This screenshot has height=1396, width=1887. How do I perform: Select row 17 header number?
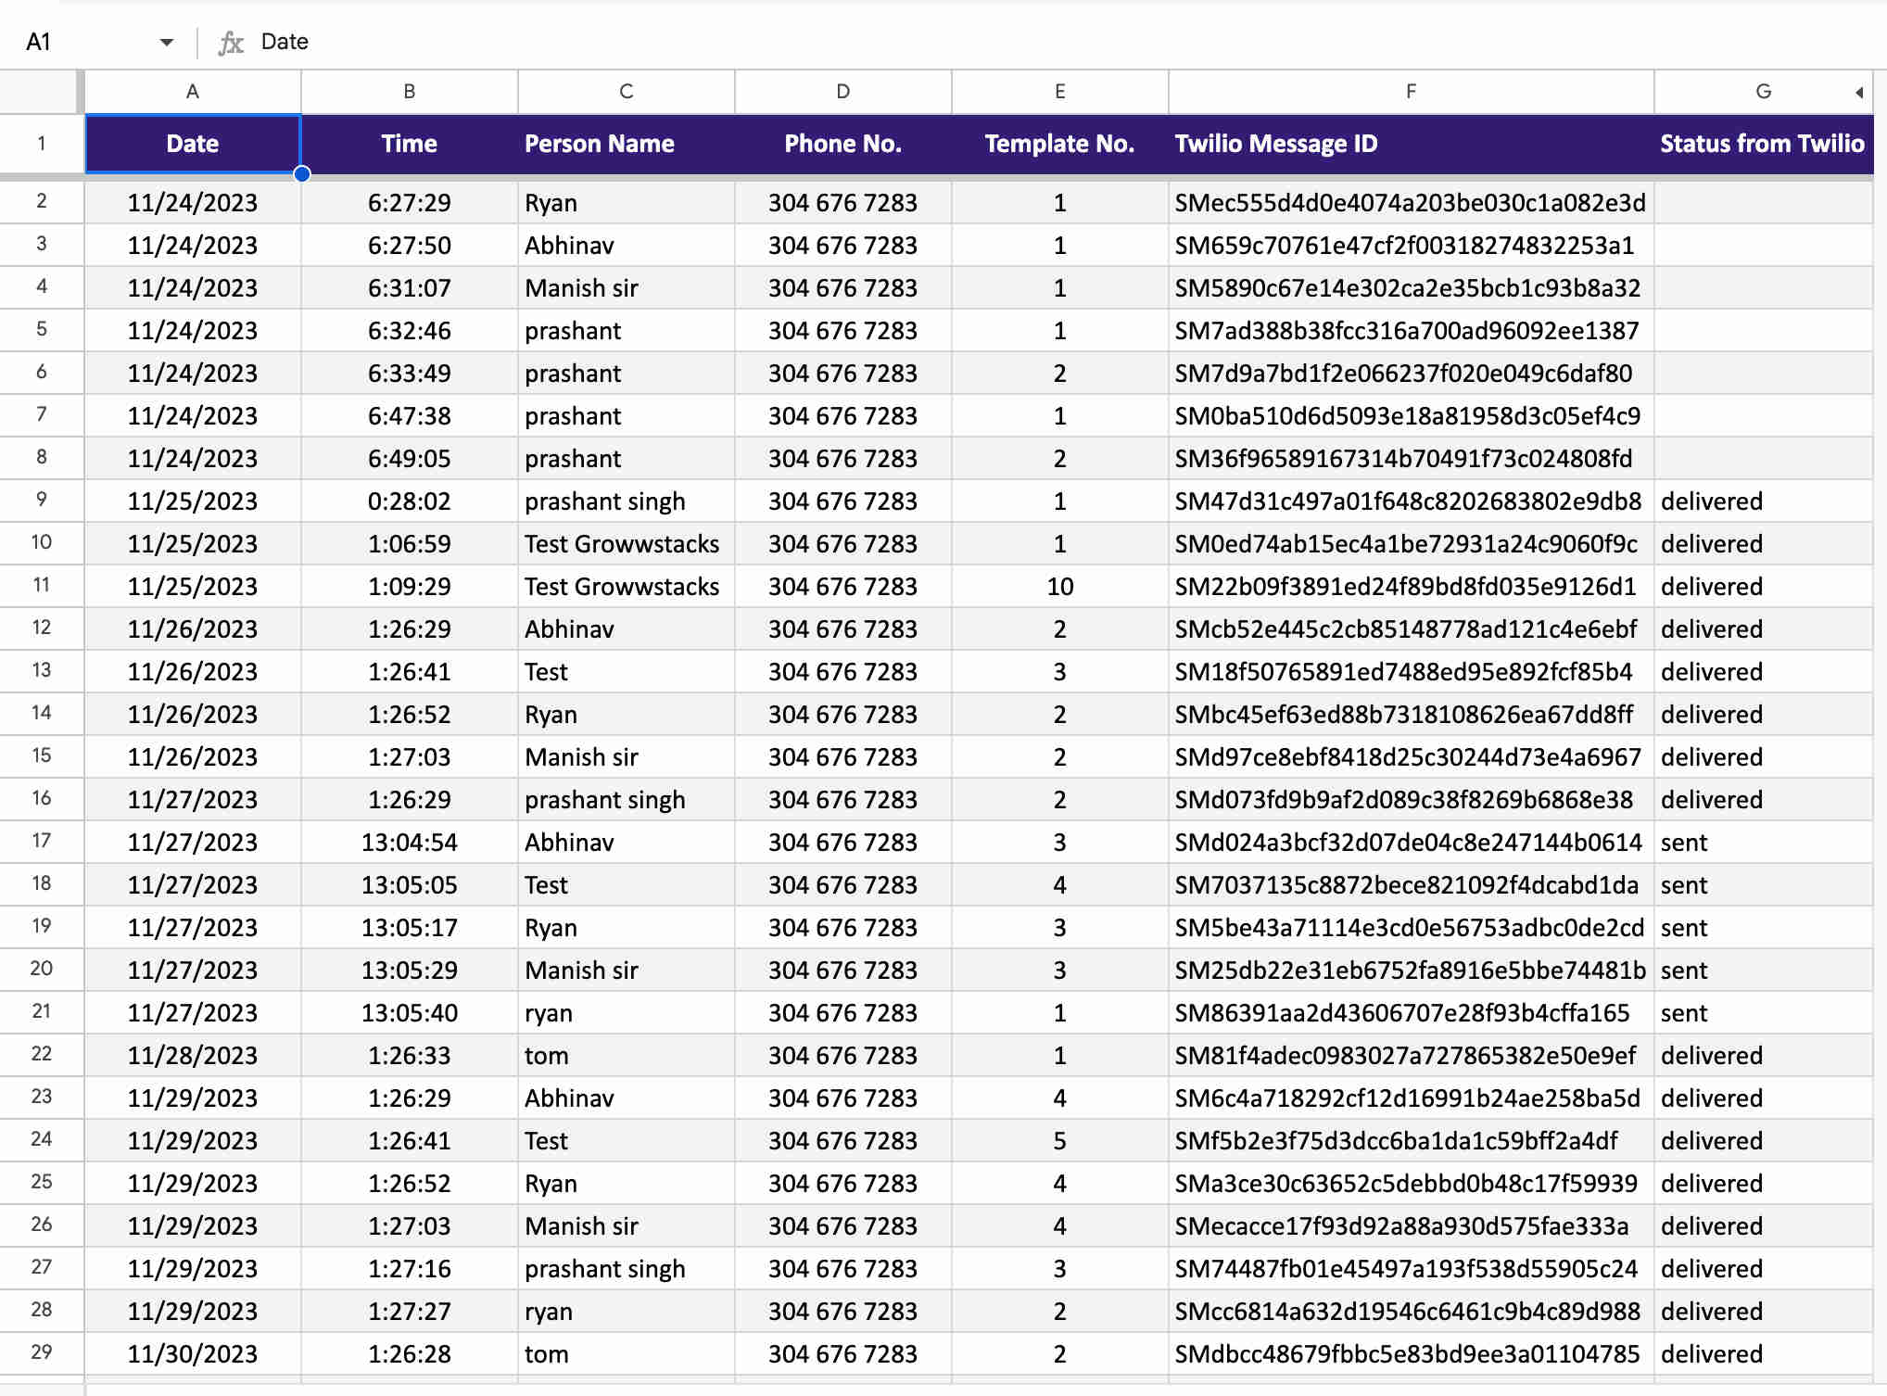click(42, 842)
